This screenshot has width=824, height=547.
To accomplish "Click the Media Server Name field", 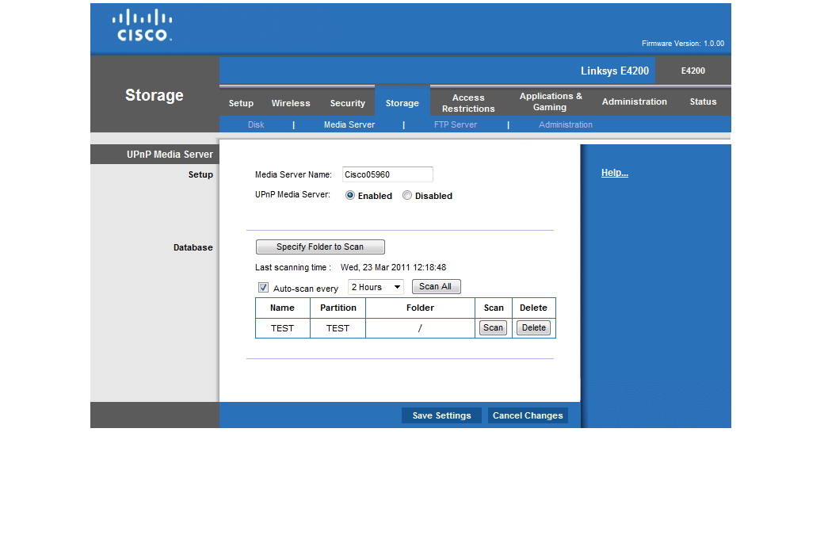I will [x=387, y=174].
